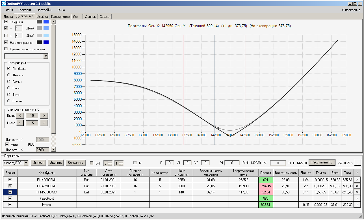
Task: Decrease the Ниже cutoff with the left arrow
Action: point(20,123)
